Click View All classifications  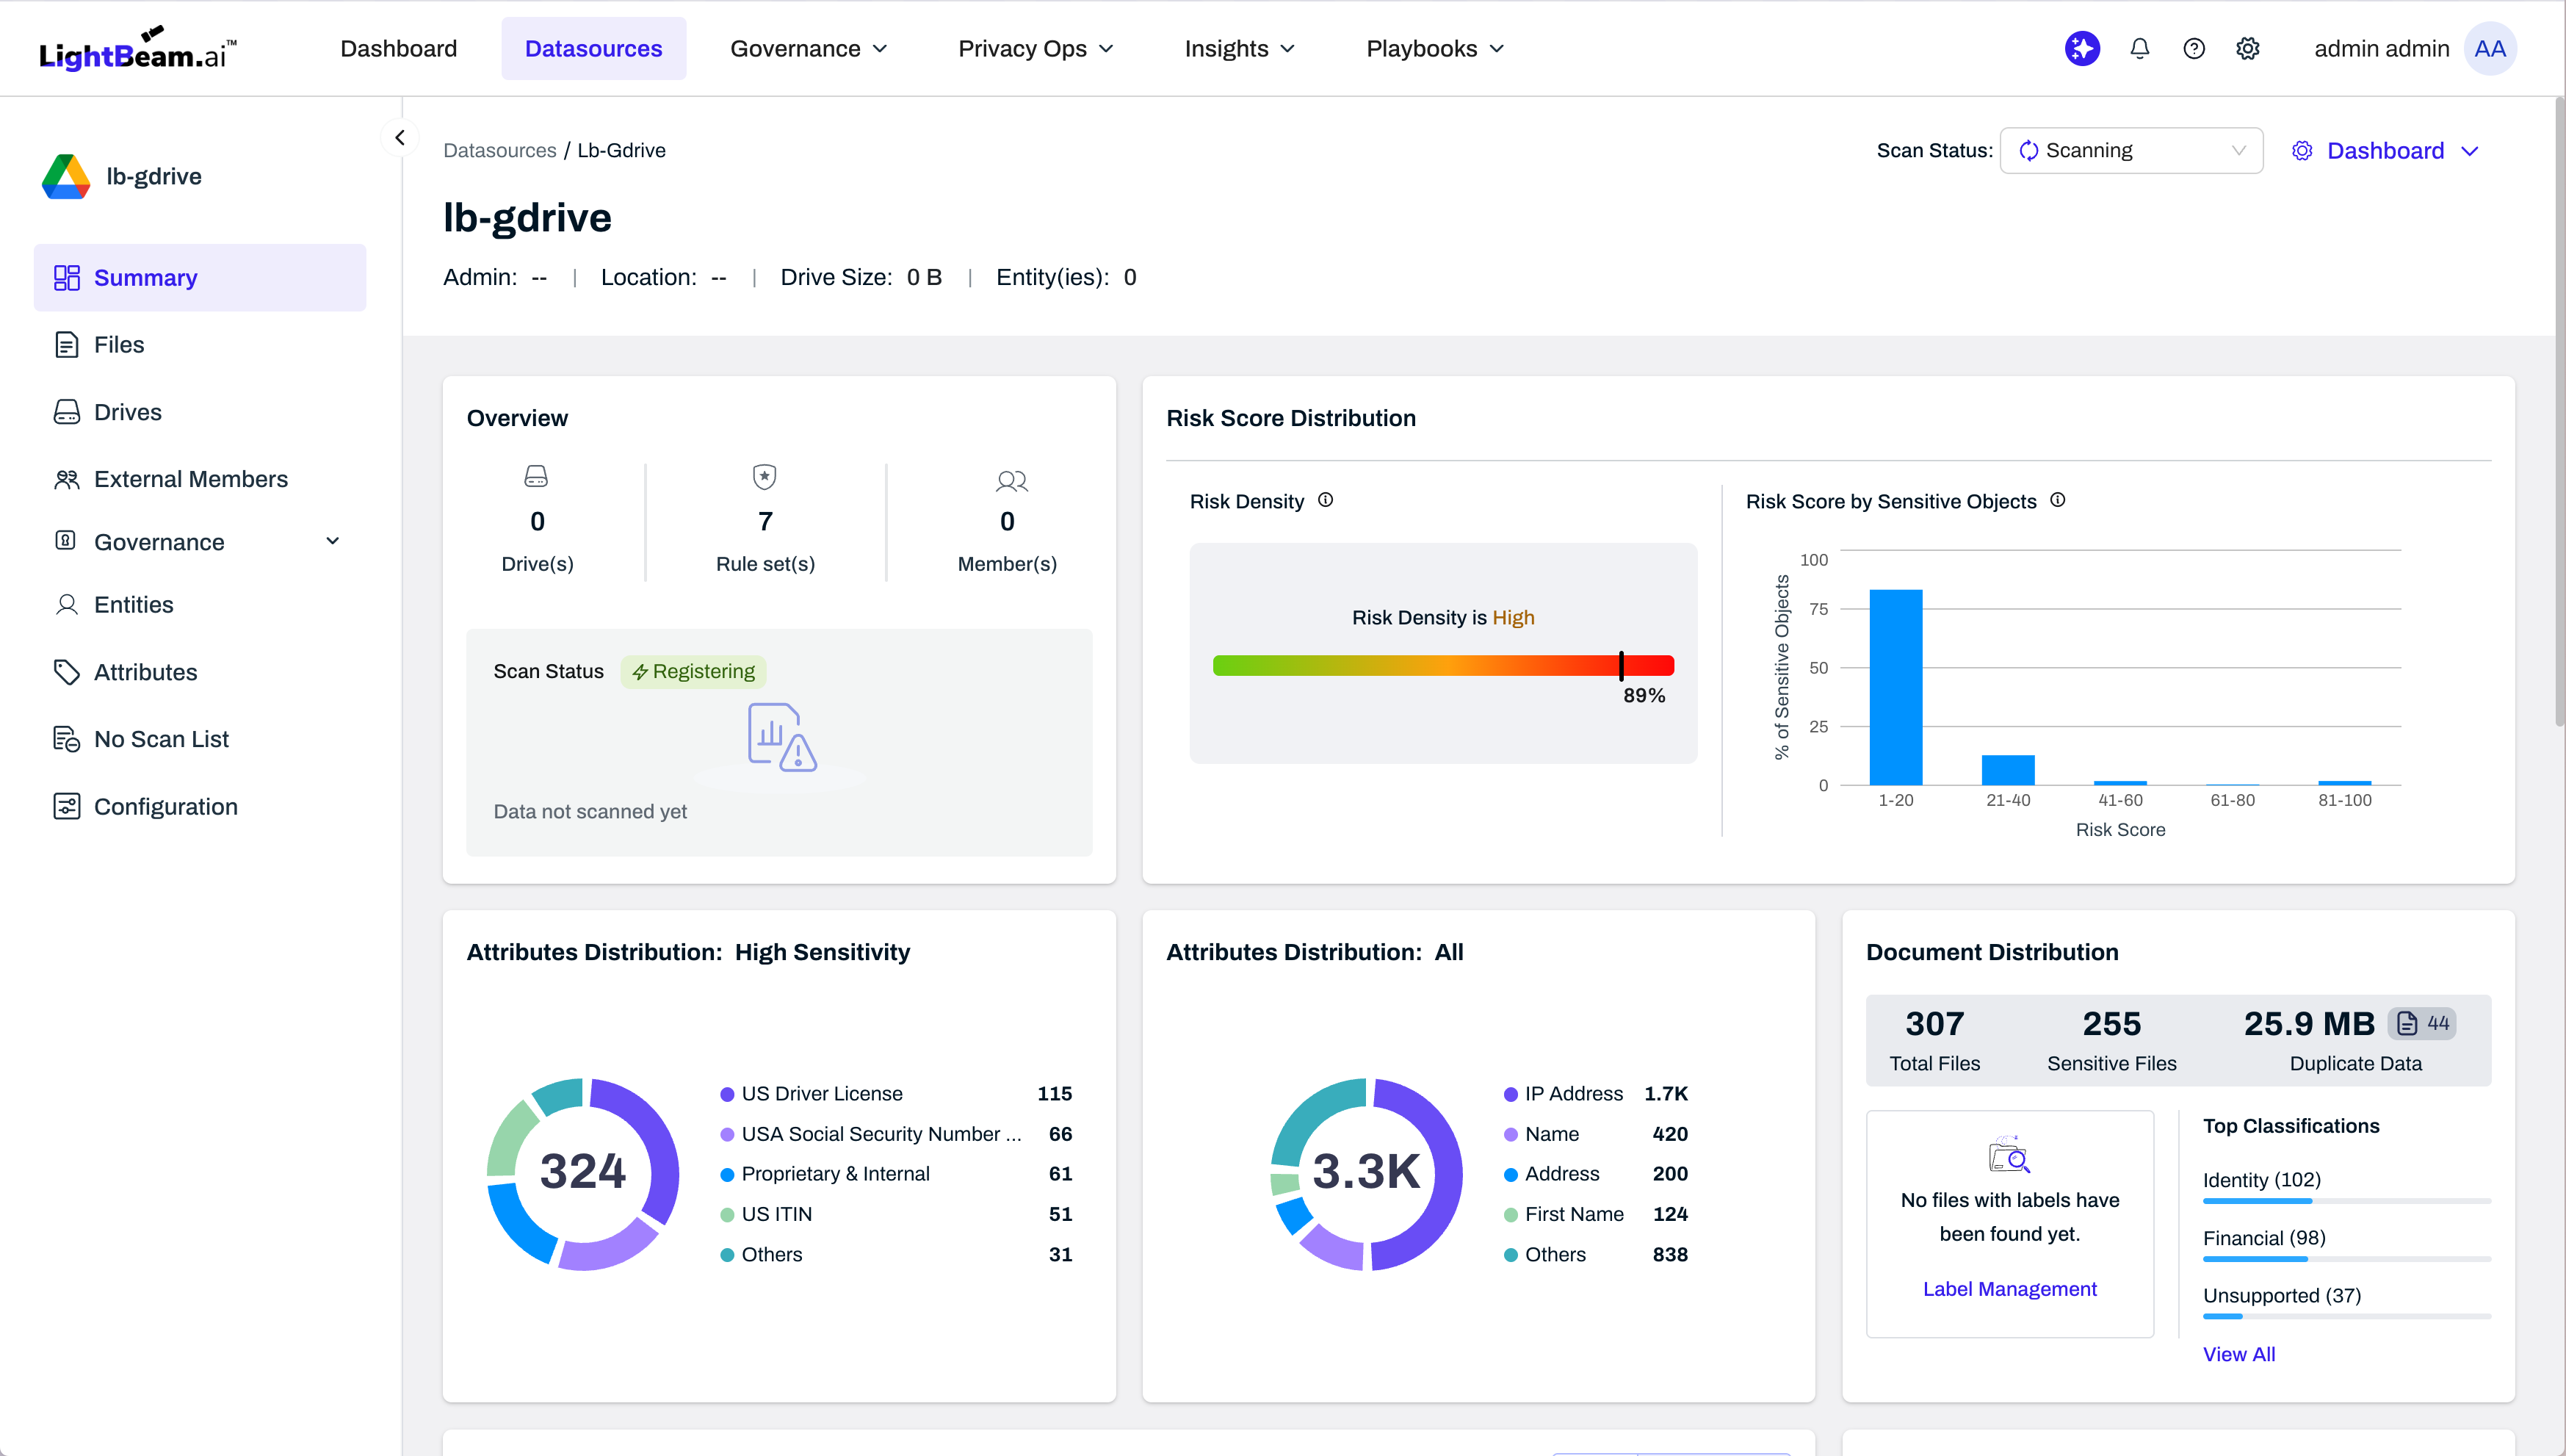pos(2239,1354)
